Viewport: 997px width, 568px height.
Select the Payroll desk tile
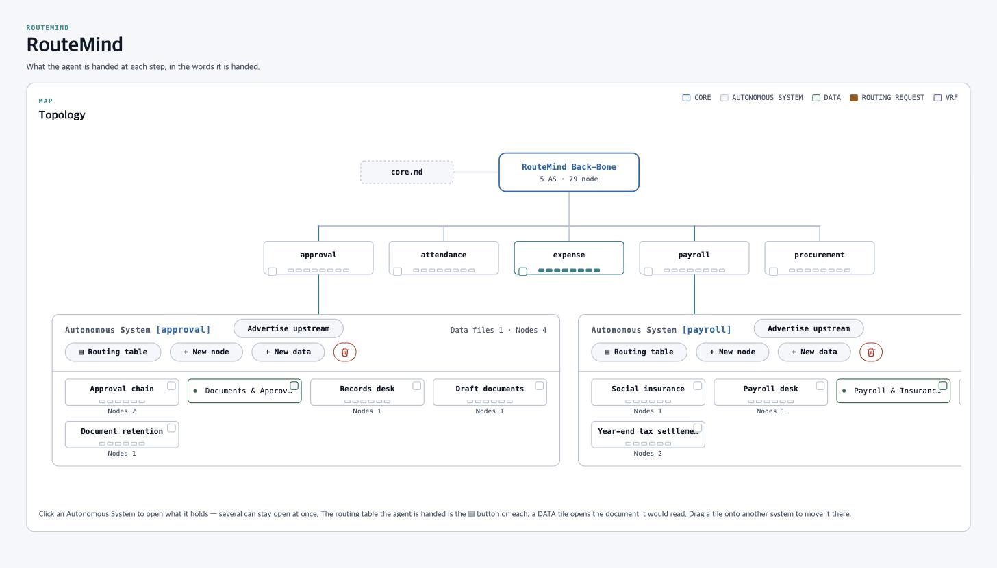770,392
